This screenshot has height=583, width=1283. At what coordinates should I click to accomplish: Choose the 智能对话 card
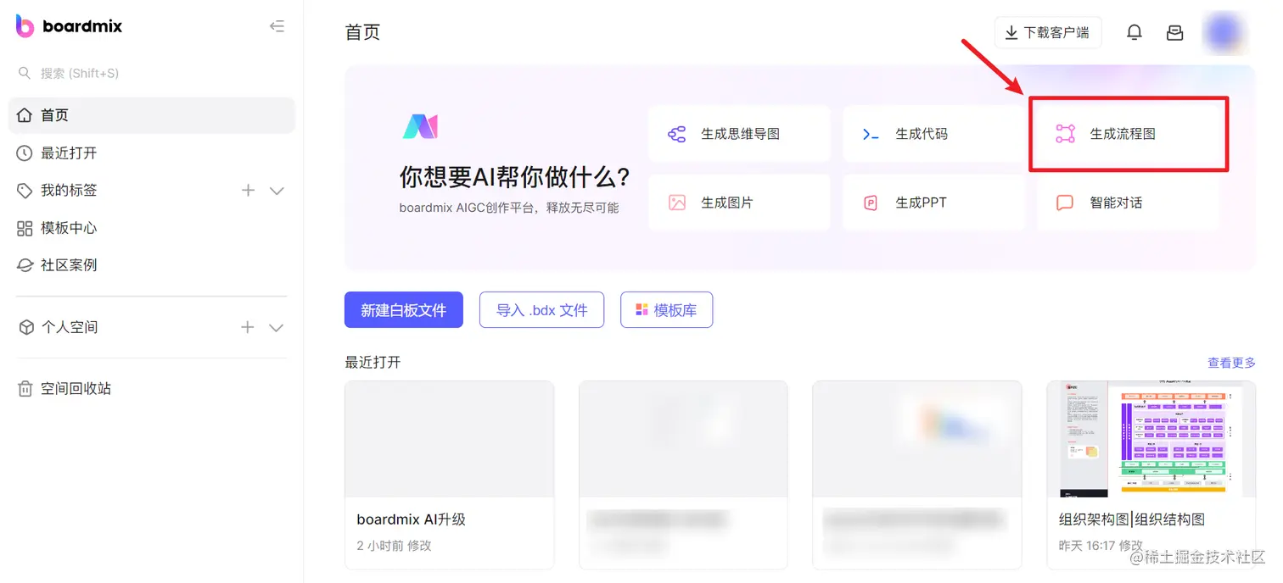(x=1129, y=203)
